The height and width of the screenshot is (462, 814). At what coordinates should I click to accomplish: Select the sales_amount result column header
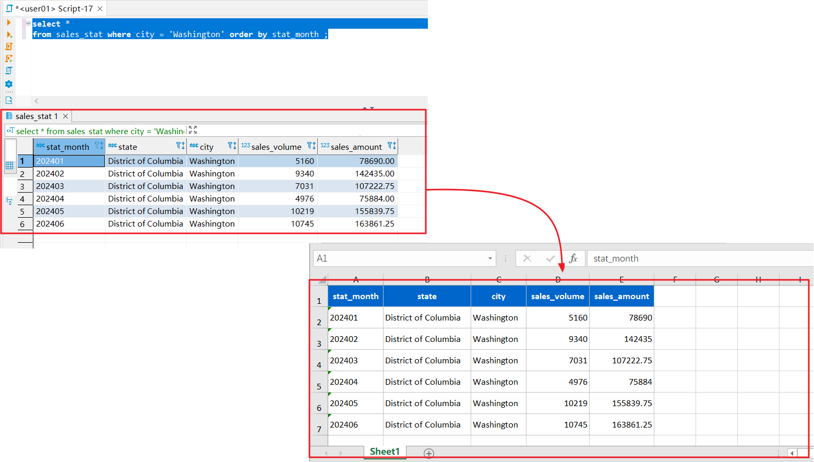point(356,147)
